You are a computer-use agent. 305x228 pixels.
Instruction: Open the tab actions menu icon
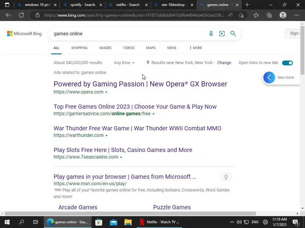click(7, 5)
